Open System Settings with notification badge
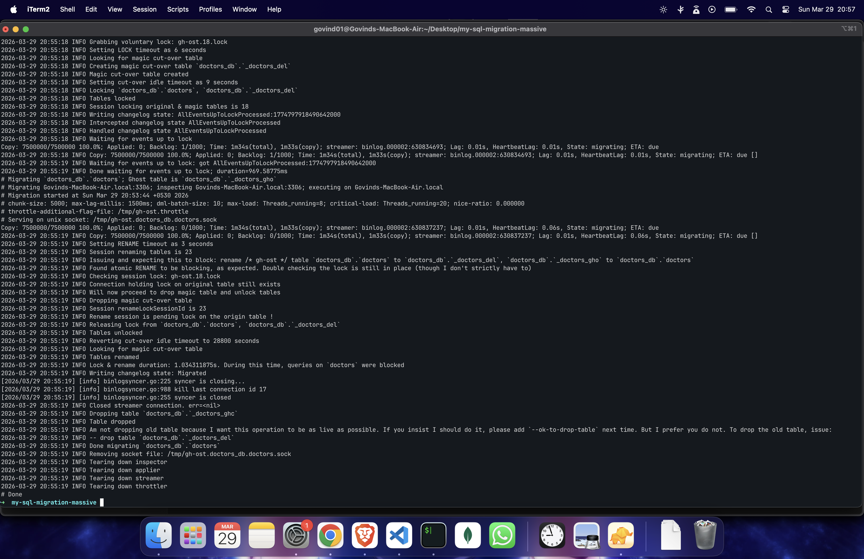 point(296,535)
